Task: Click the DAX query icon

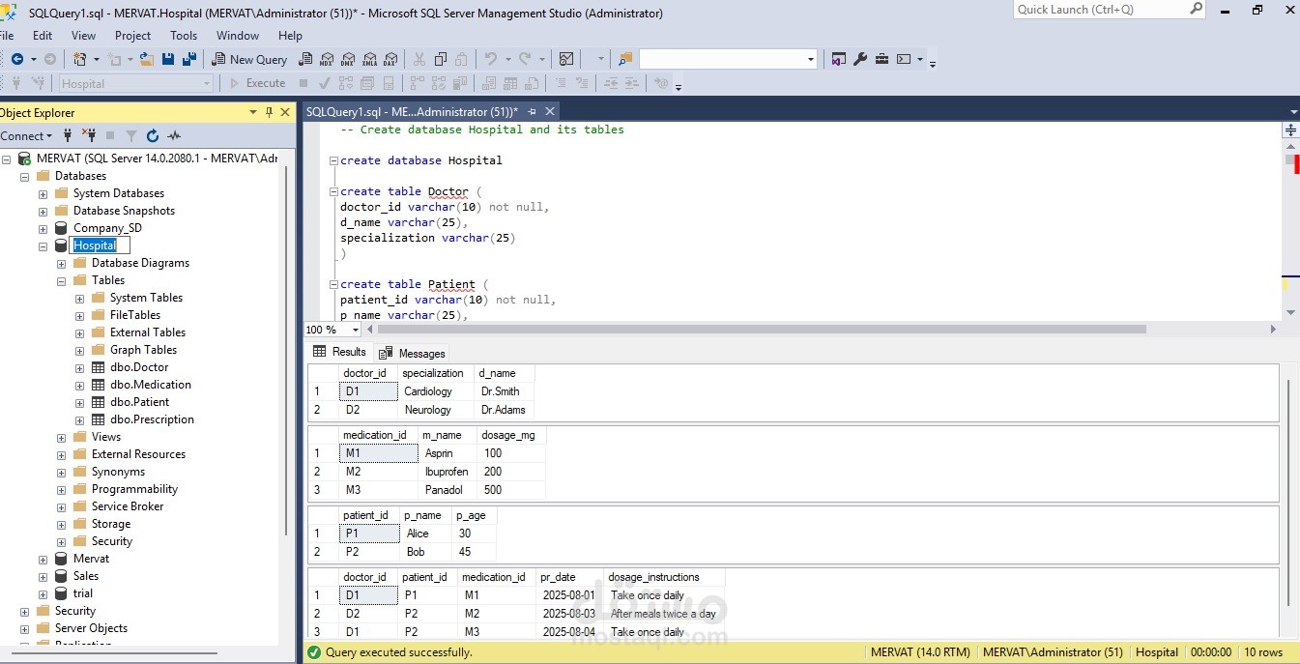Action: (x=390, y=59)
